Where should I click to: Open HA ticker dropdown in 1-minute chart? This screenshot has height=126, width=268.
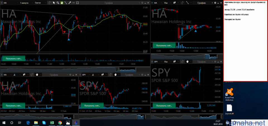10,3
